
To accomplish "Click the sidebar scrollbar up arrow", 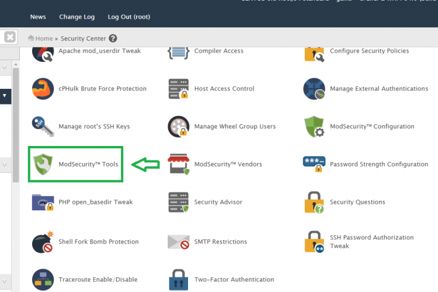I will (x=16, y=65).
